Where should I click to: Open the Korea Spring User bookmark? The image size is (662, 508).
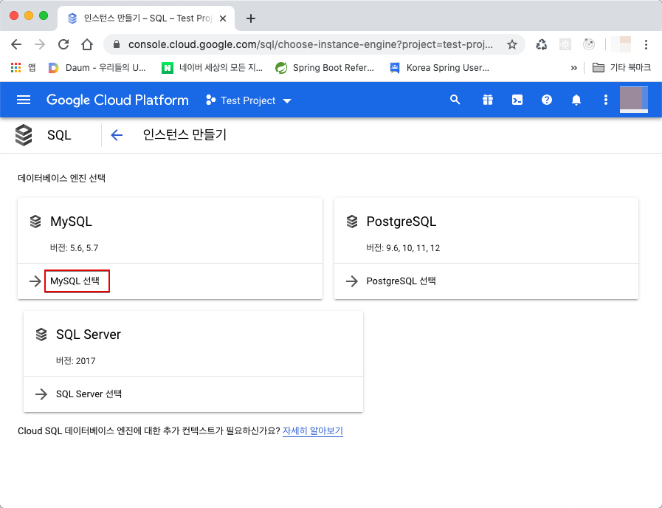point(440,68)
